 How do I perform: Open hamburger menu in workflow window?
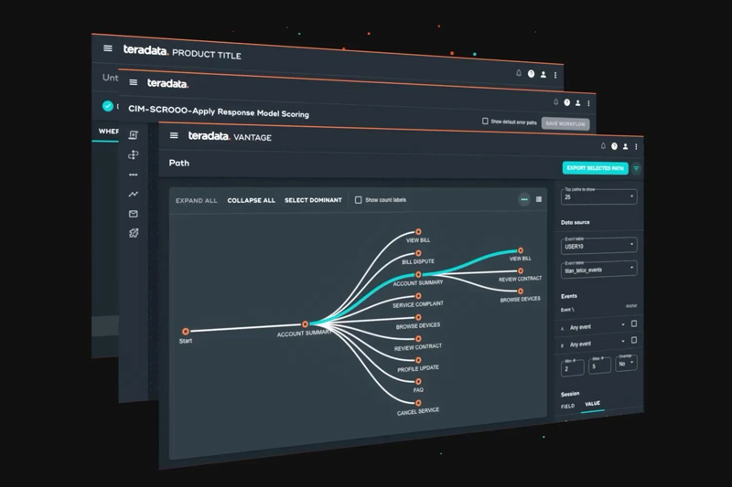click(x=133, y=82)
